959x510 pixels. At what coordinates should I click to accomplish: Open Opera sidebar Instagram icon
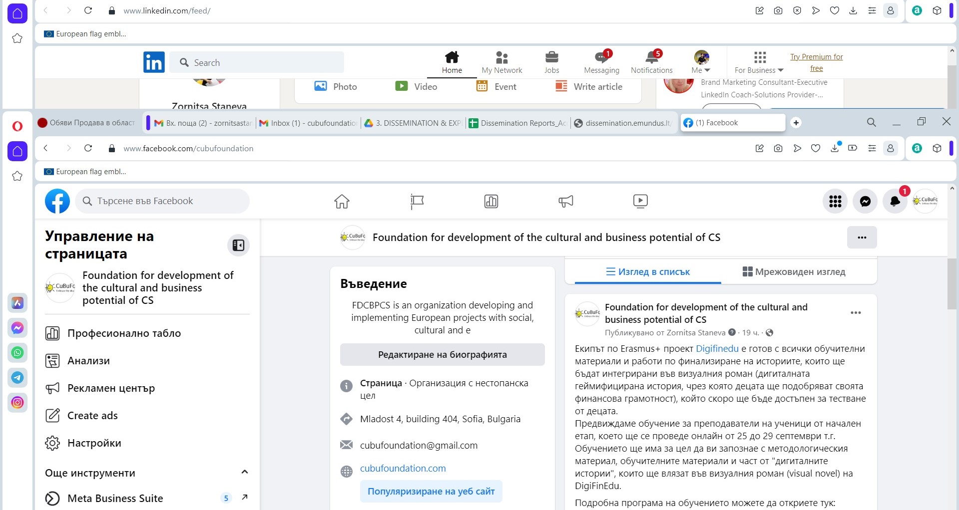click(17, 402)
